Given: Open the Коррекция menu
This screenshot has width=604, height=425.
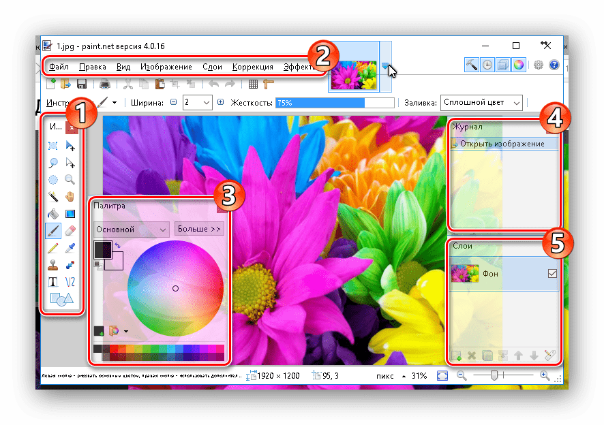Looking at the screenshot, I should [x=252, y=67].
